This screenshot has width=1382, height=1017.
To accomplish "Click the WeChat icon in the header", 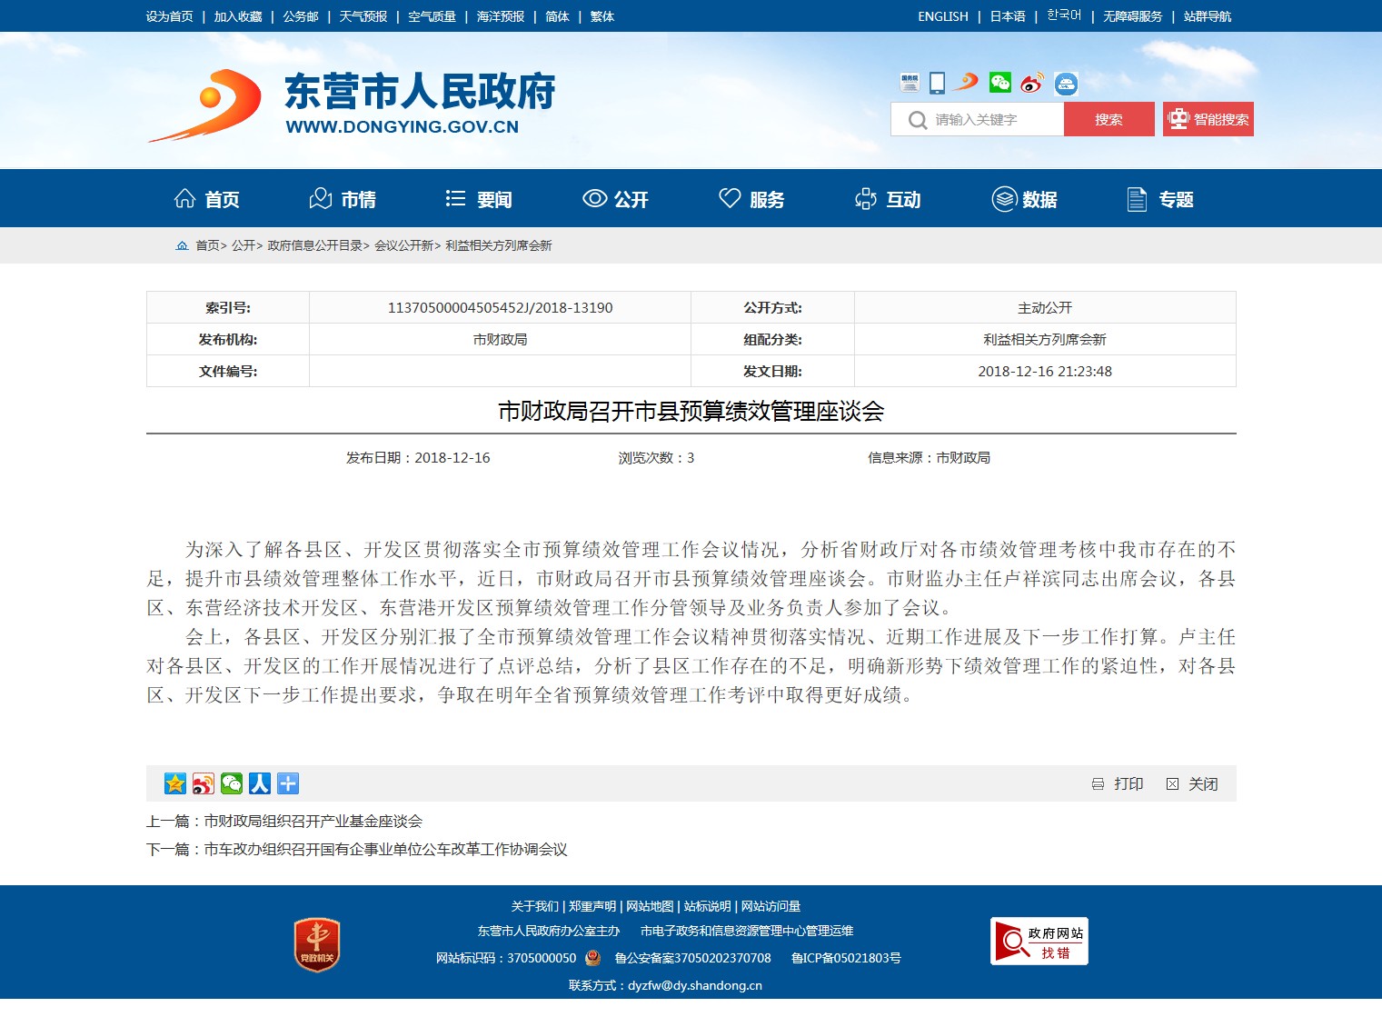I will pos(999,84).
